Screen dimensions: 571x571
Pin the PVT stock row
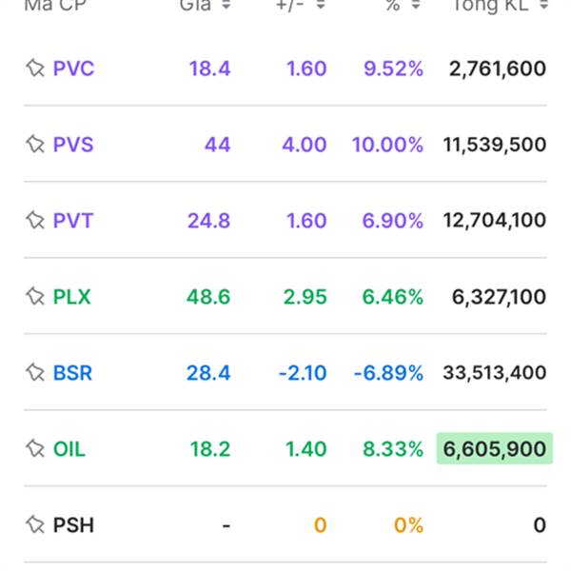(34, 221)
